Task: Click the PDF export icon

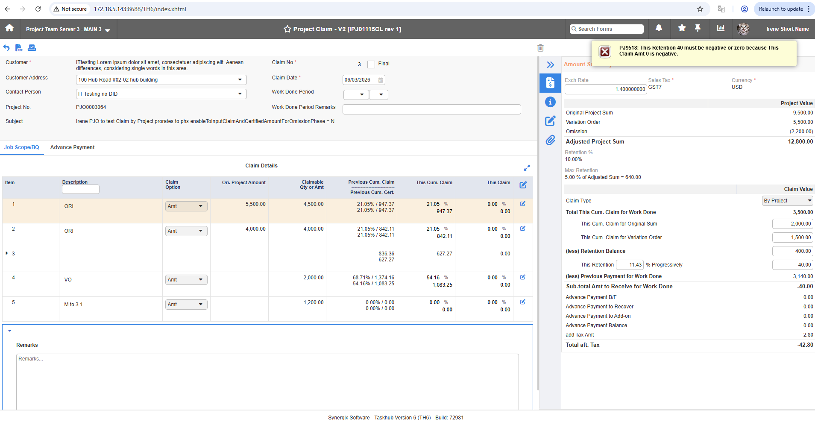Action: pyautogui.click(x=19, y=48)
